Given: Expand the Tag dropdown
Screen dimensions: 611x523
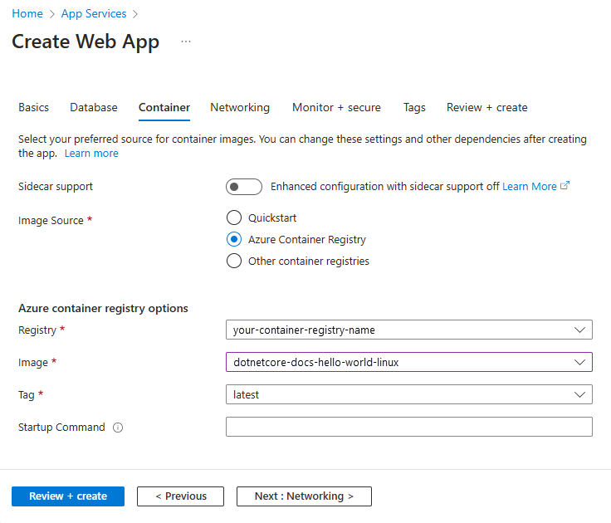Looking at the screenshot, I should point(408,394).
